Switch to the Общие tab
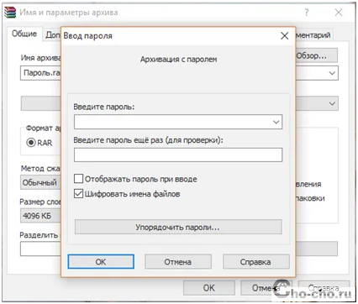The height and width of the screenshot is (304, 358). click(24, 34)
